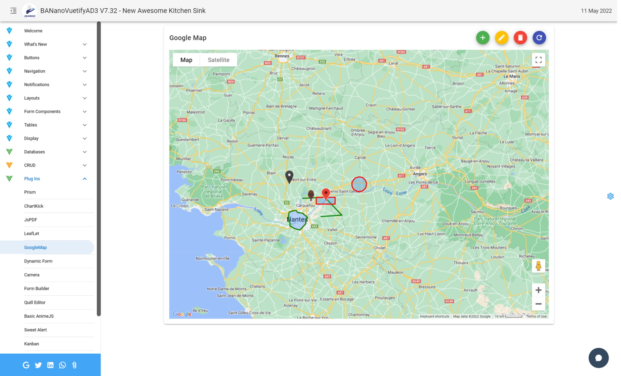Click the Vue icon beside Welcome
The height and width of the screenshot is (376, 621).
pos(9,31)
